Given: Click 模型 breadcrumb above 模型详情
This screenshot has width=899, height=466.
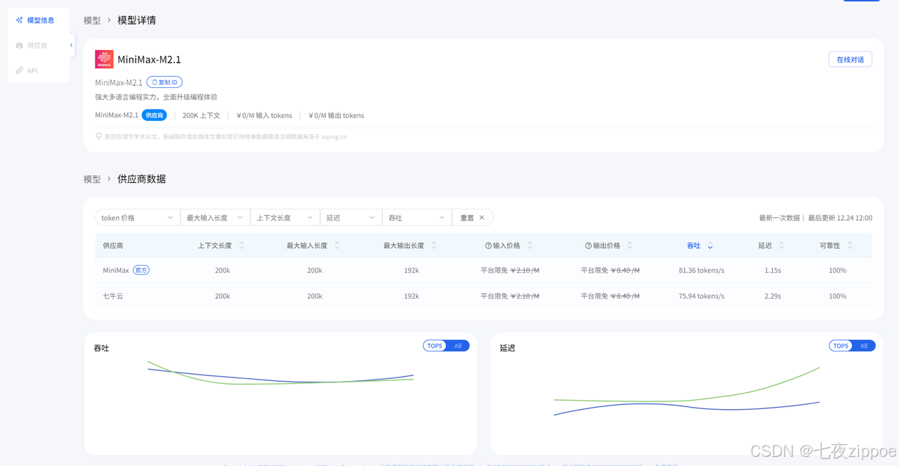Looking at the screenshot, I should click(x=92, y=20).
